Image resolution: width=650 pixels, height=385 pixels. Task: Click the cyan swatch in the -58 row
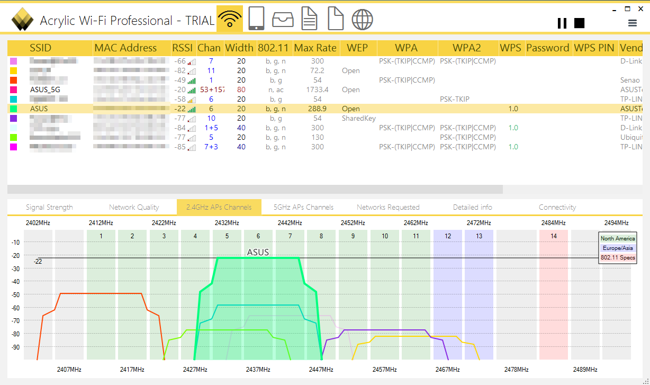14,99
